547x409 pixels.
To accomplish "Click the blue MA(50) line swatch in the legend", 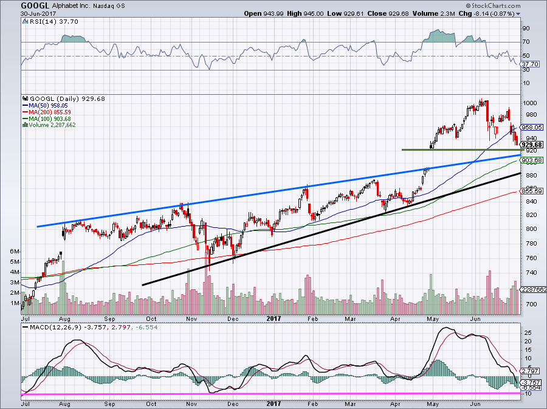I will (25, 106).
